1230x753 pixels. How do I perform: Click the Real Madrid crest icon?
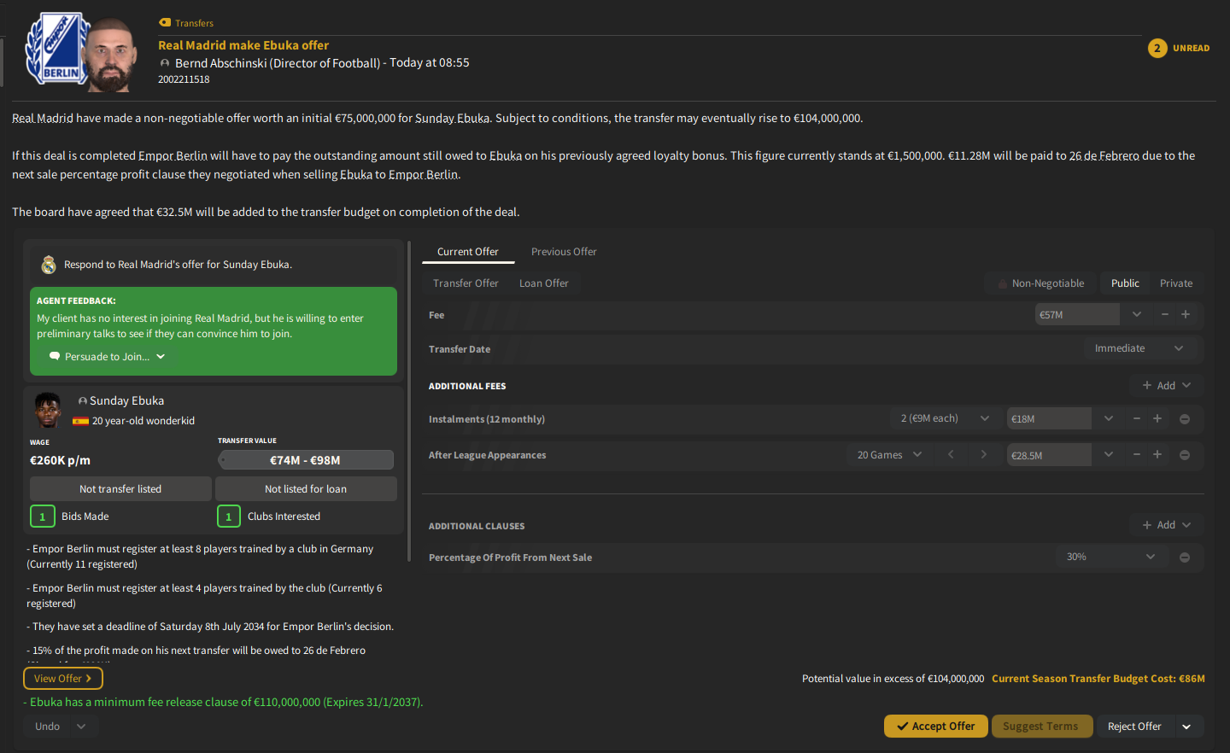(x=49, y=265)
